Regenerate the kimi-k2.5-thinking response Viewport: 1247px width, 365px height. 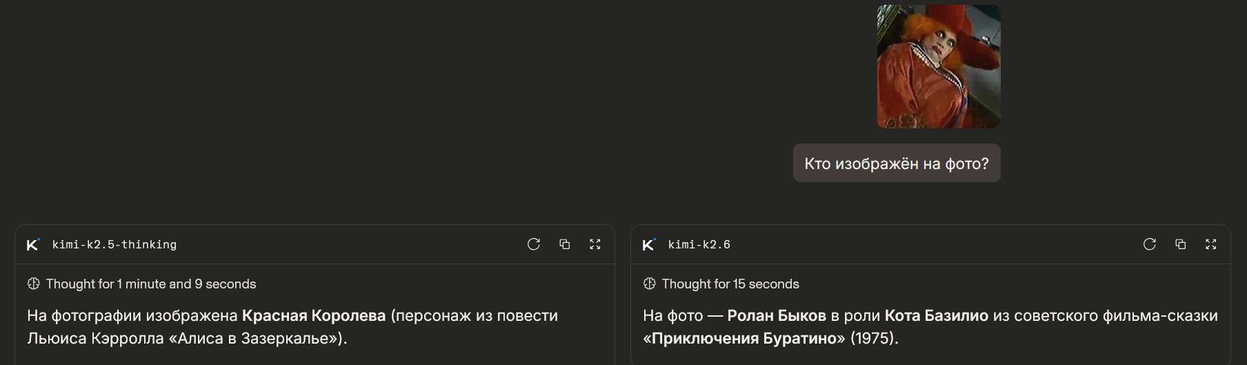pyautogui.click(x=534, y=244)
